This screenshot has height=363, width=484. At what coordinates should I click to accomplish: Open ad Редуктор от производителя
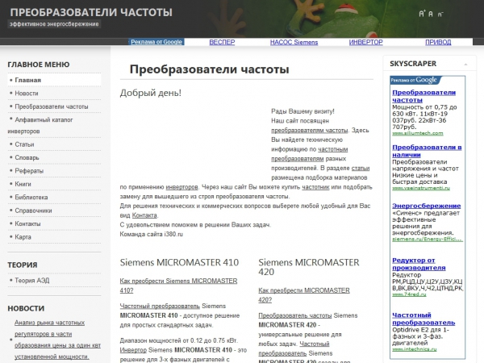pyautogui.click(x=419, y=264)
